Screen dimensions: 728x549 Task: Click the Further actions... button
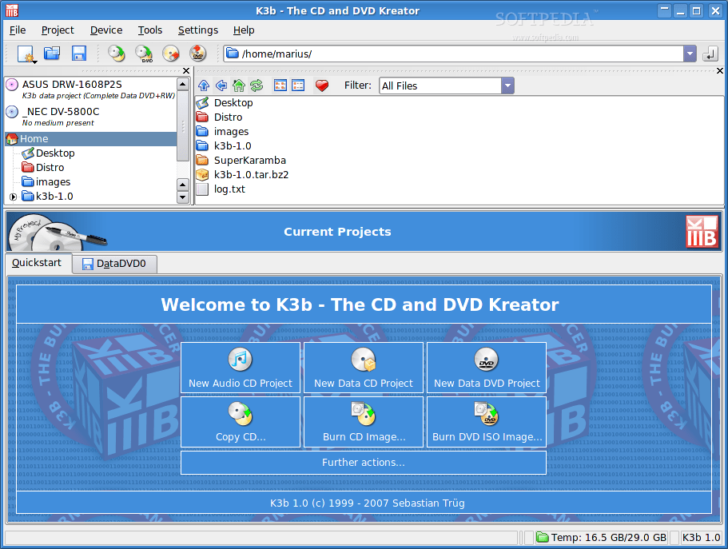(x=364, y=463)
